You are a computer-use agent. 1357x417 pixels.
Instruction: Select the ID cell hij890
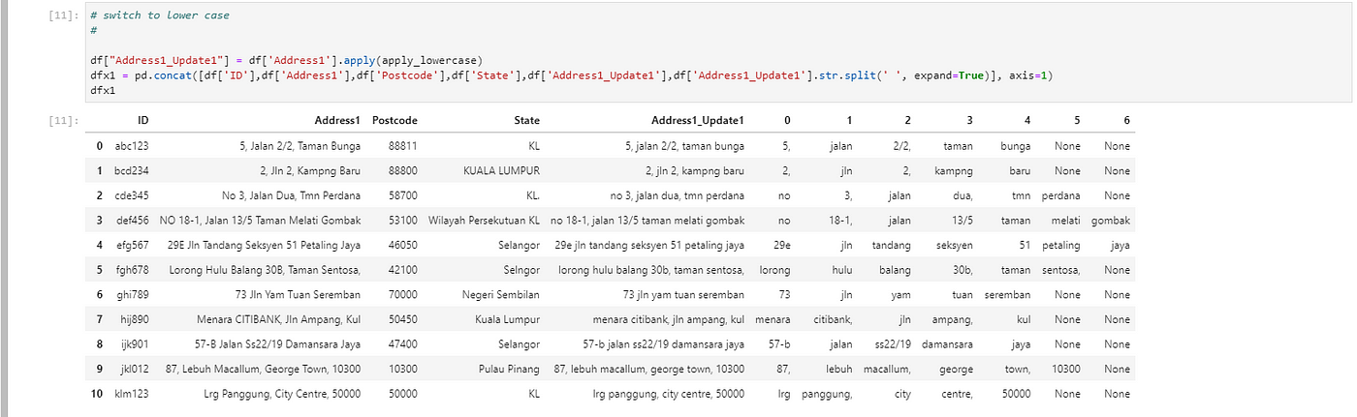(132, 319)
